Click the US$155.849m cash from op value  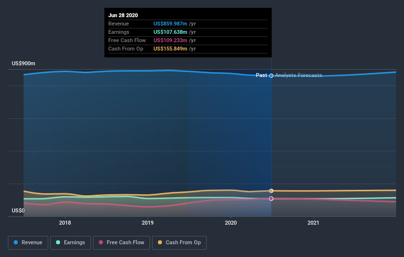tap(170, 49)
